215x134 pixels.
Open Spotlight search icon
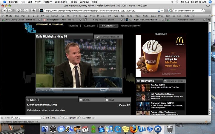pos(210,2)
